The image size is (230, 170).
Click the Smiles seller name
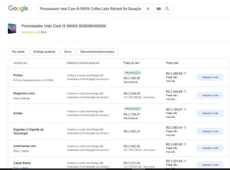18,113
